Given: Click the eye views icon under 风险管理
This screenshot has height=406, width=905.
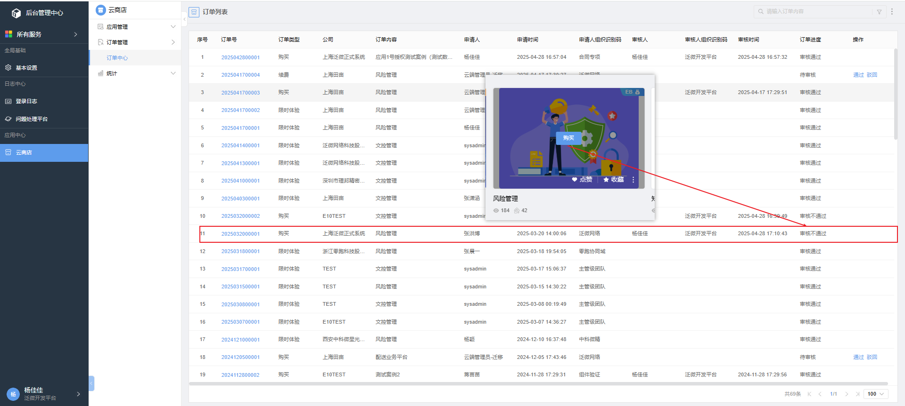Looking at the screenshot, I should click(496, 211).
